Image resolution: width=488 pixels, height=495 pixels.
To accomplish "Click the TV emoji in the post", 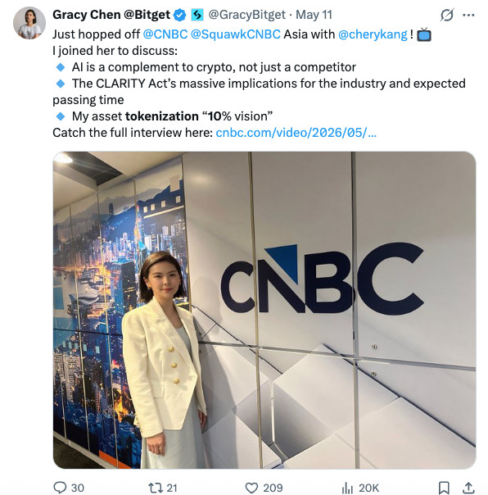I will point(424,34).
